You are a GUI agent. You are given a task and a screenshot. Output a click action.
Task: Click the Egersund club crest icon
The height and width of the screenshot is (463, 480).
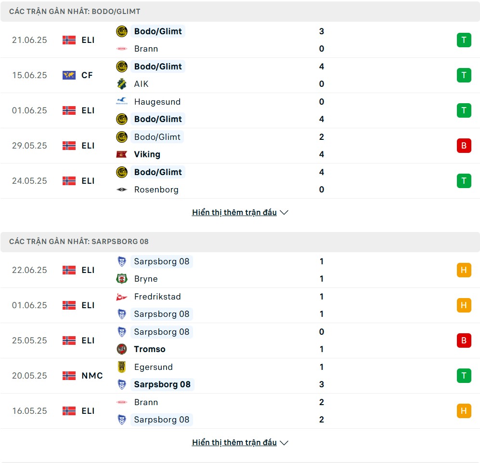click(x=122, y=367)
